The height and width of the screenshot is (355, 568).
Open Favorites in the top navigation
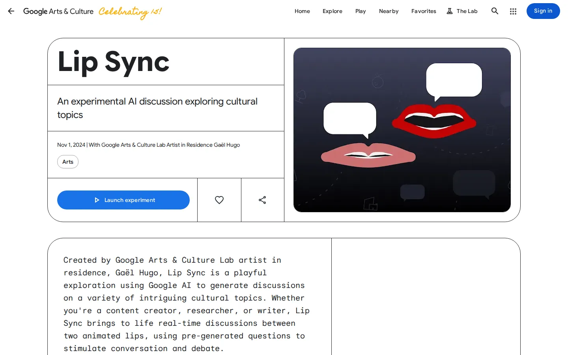[424, 11]
